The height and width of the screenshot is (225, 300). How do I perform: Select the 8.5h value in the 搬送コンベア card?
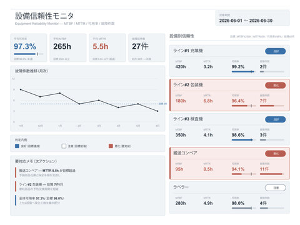pyautogui.click(x=208, y=169)
